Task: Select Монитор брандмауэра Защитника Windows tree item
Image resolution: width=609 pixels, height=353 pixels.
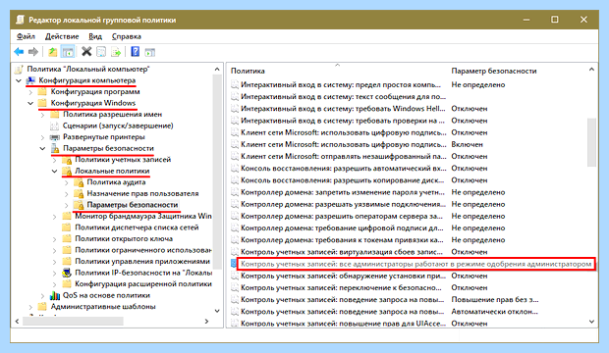Action: coord(143,216)
